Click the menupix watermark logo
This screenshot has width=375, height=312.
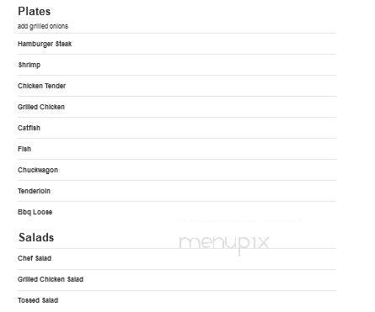tap(224, 244)
